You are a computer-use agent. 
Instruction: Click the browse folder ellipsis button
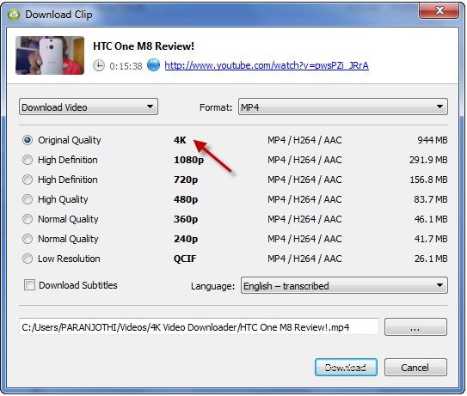click(415, 327)
